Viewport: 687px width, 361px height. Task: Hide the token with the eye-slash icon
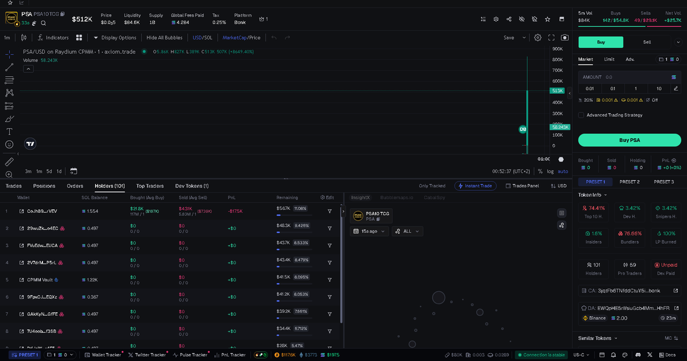(x=522, y=19)
